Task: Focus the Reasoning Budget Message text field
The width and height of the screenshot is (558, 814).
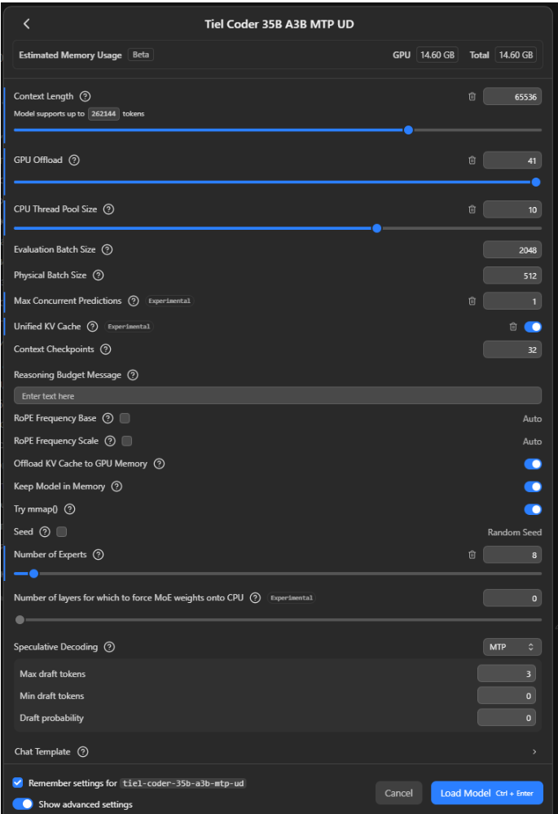Action: [x=278, y=396]
